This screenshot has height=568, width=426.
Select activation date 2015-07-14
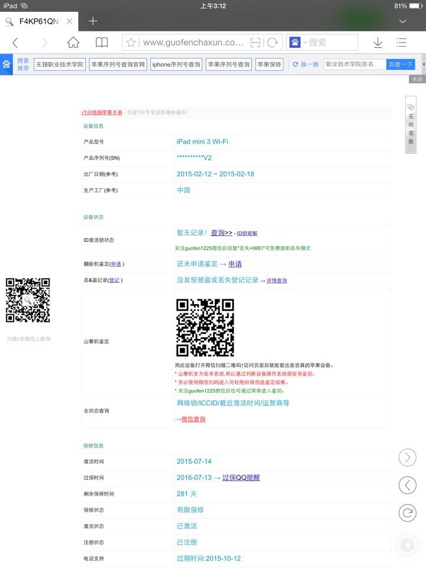(x=194, y=461)
